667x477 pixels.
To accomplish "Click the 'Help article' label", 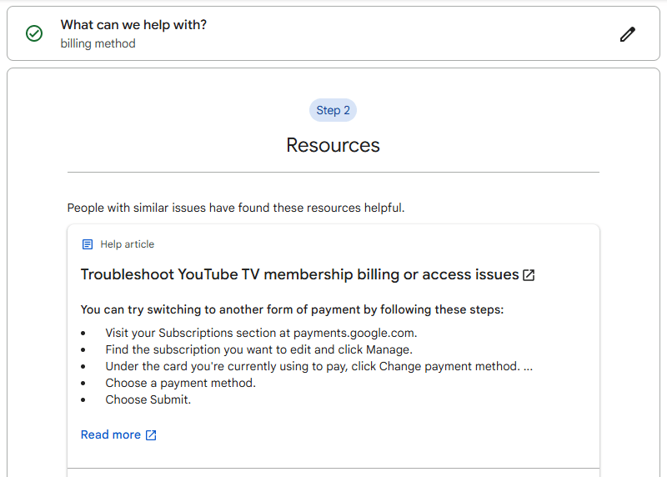I will coord(128,244).
